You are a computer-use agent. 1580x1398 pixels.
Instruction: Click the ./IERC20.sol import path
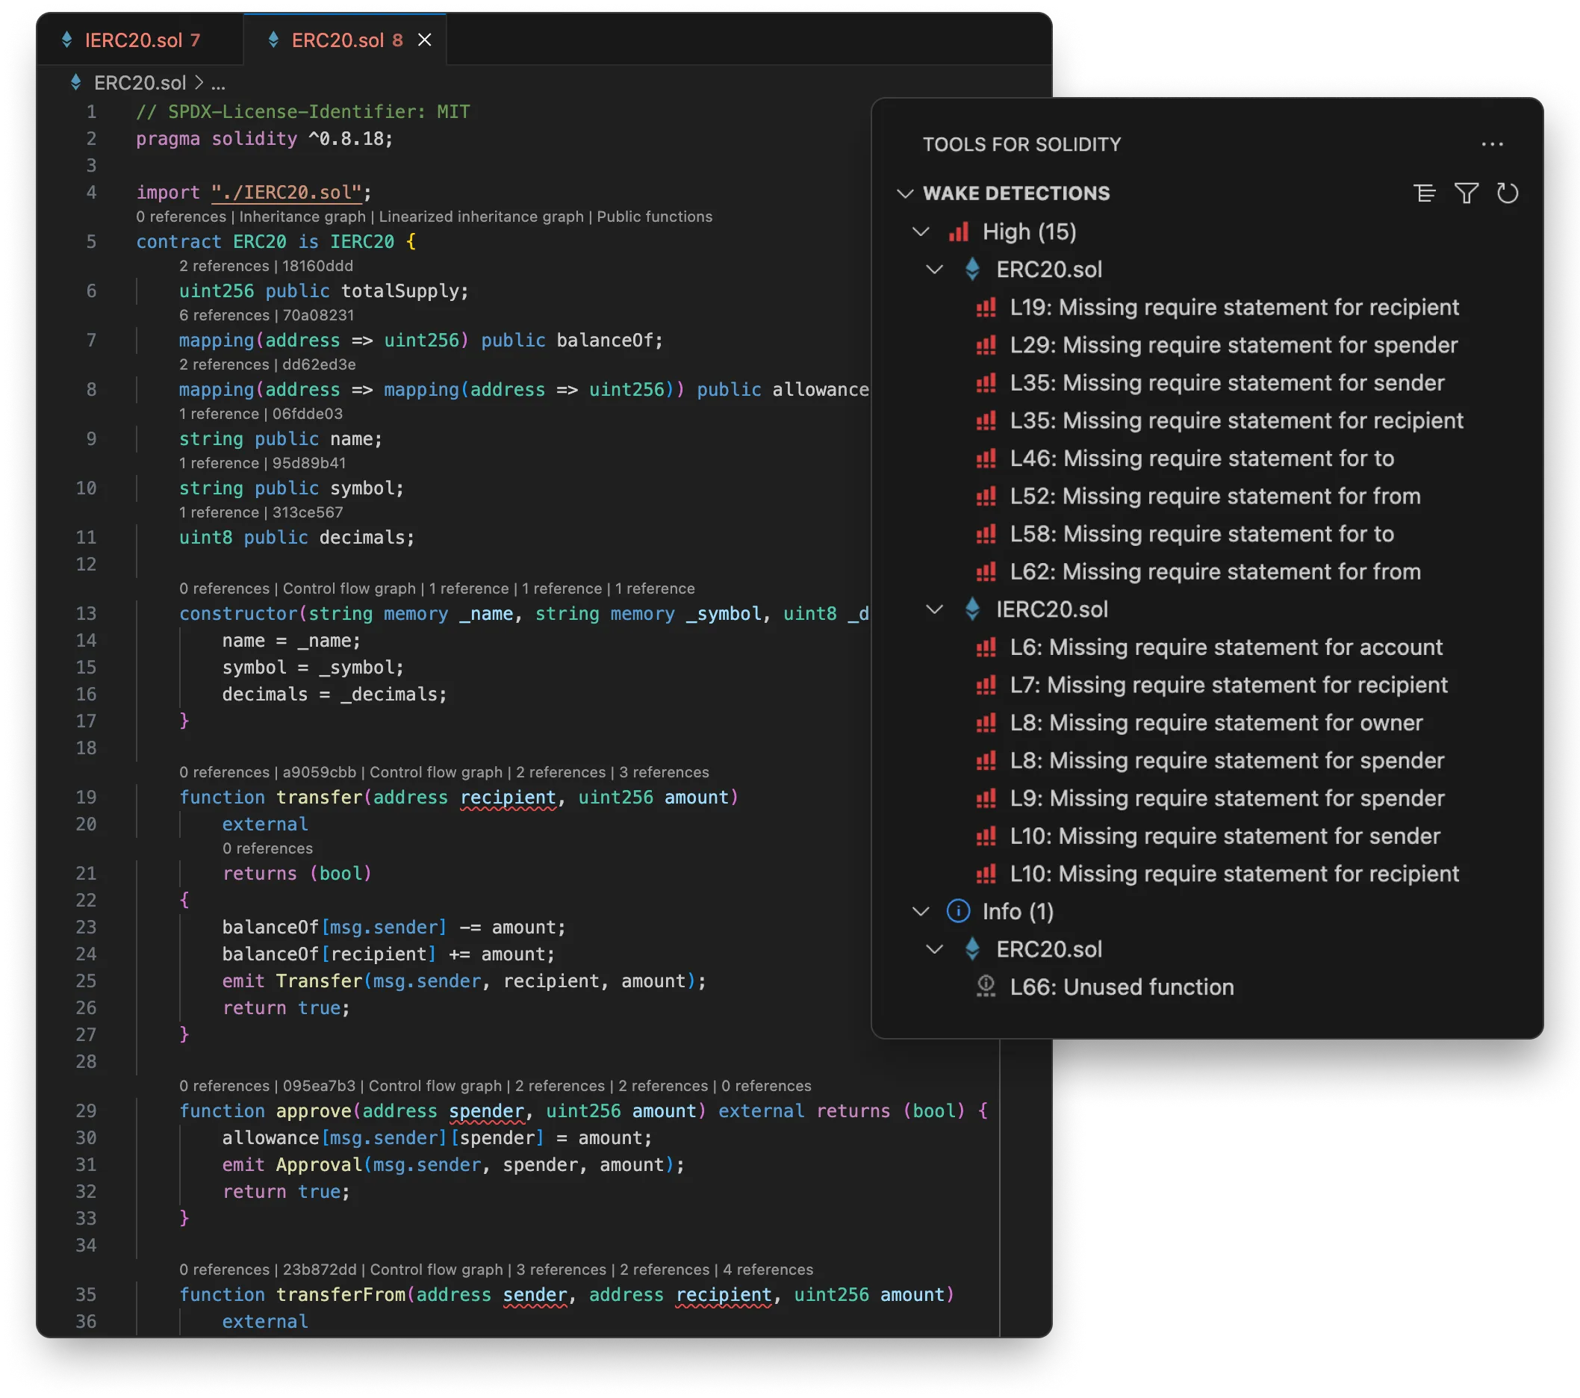click(x=287, y=193)
